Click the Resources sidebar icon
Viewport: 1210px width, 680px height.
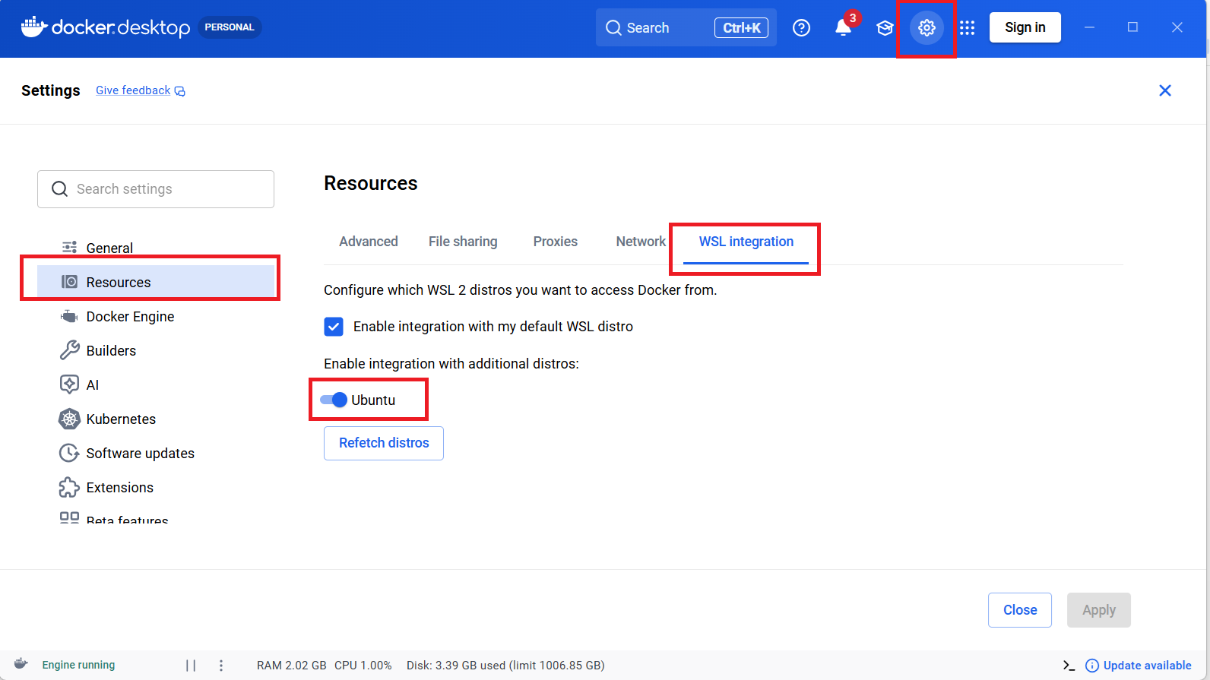click(69, 282)
